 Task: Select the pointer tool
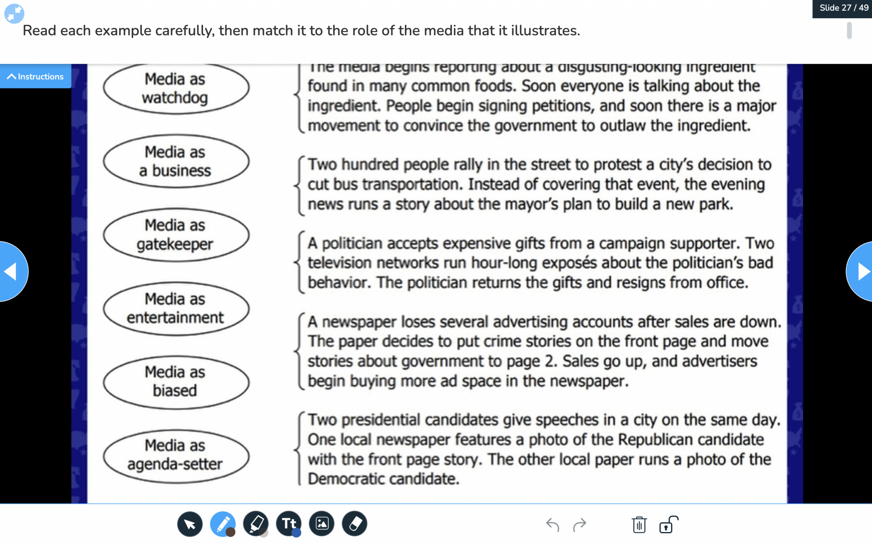click(190, 523)
